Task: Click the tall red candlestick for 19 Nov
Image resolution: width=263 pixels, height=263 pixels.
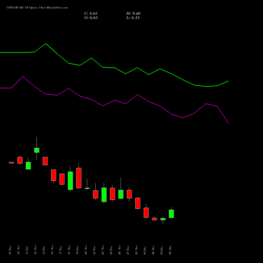Action: point(79,178)
